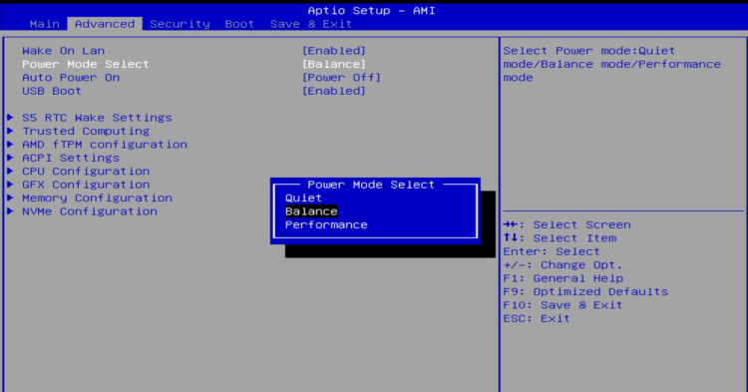The height and width of the screenshot is (392, 748).
Task: Open the CPU Configuration submenu
Action: 86,172
